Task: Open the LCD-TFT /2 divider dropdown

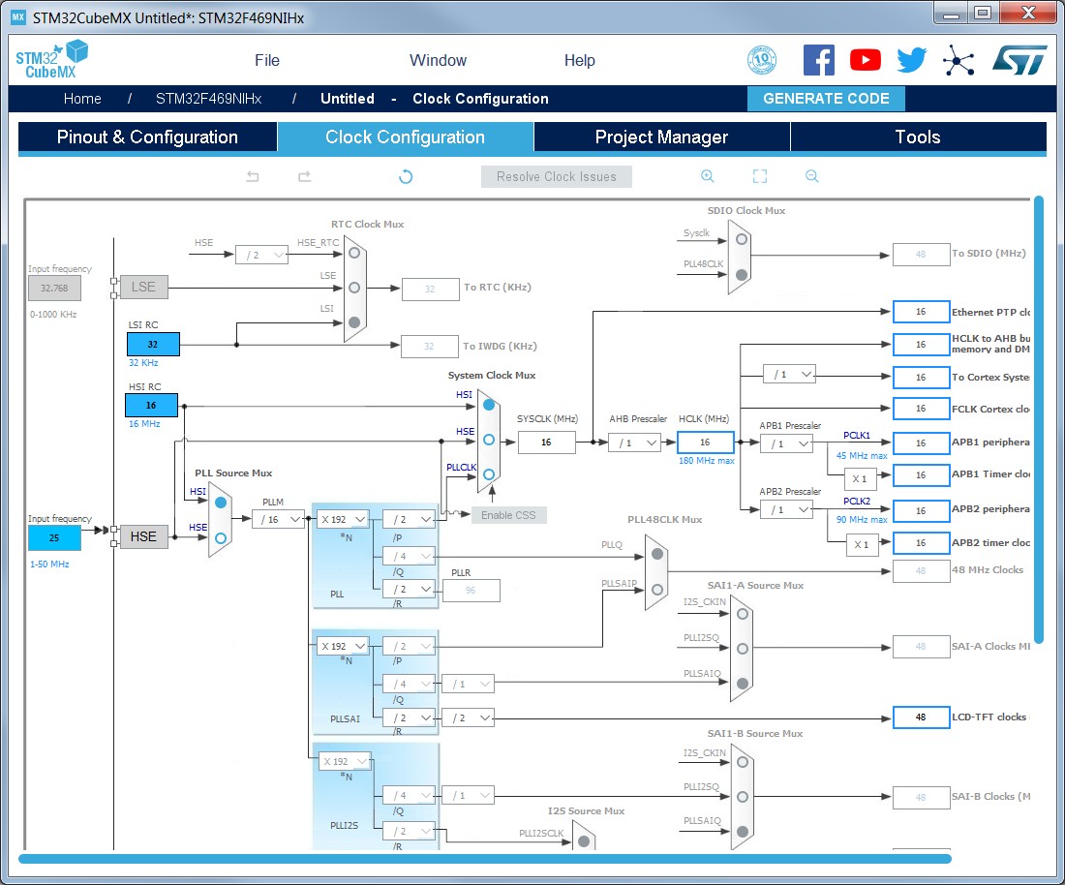Action: (468, 717)
